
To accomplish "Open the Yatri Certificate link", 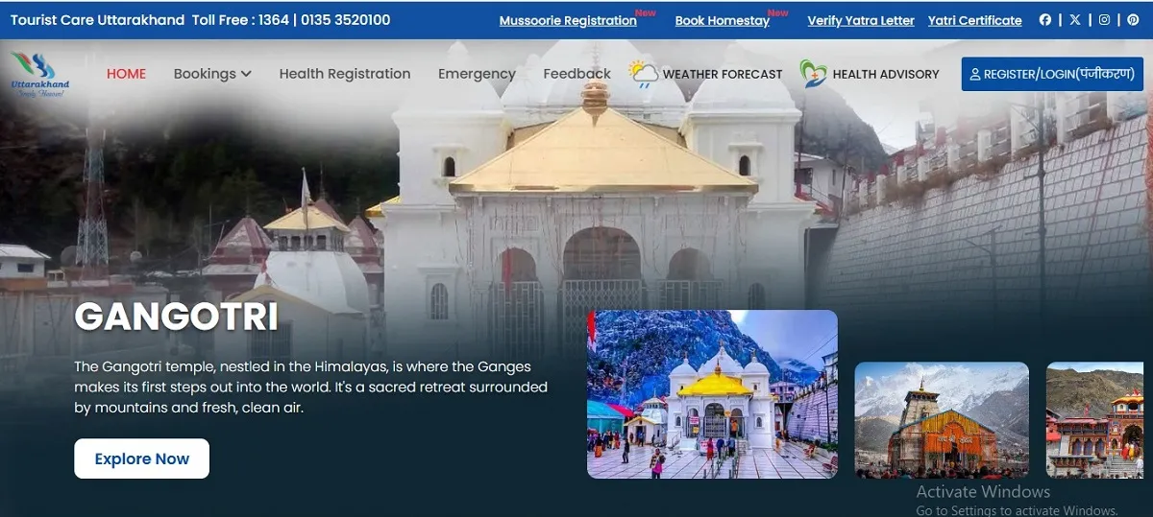I will pyautogui.click(x=974, y=21).
